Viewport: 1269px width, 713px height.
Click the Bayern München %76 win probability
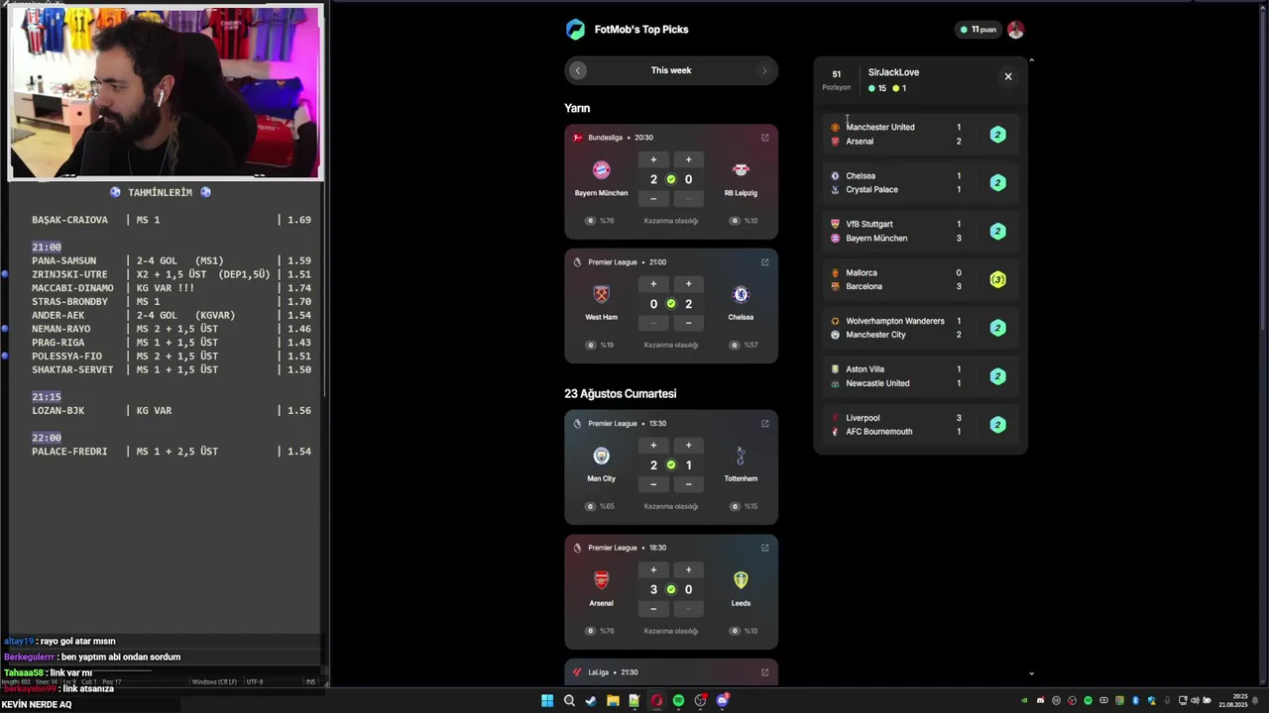point(601,221)
